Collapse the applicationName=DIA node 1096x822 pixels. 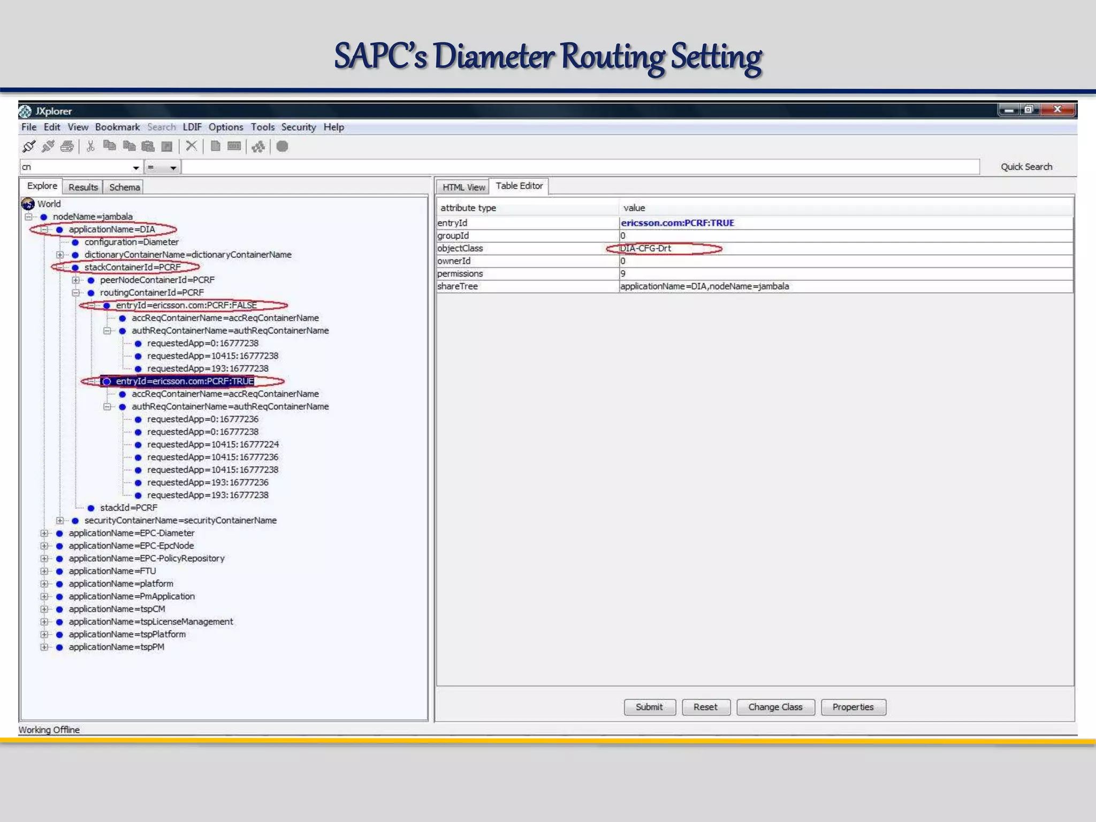pos(44,230)
